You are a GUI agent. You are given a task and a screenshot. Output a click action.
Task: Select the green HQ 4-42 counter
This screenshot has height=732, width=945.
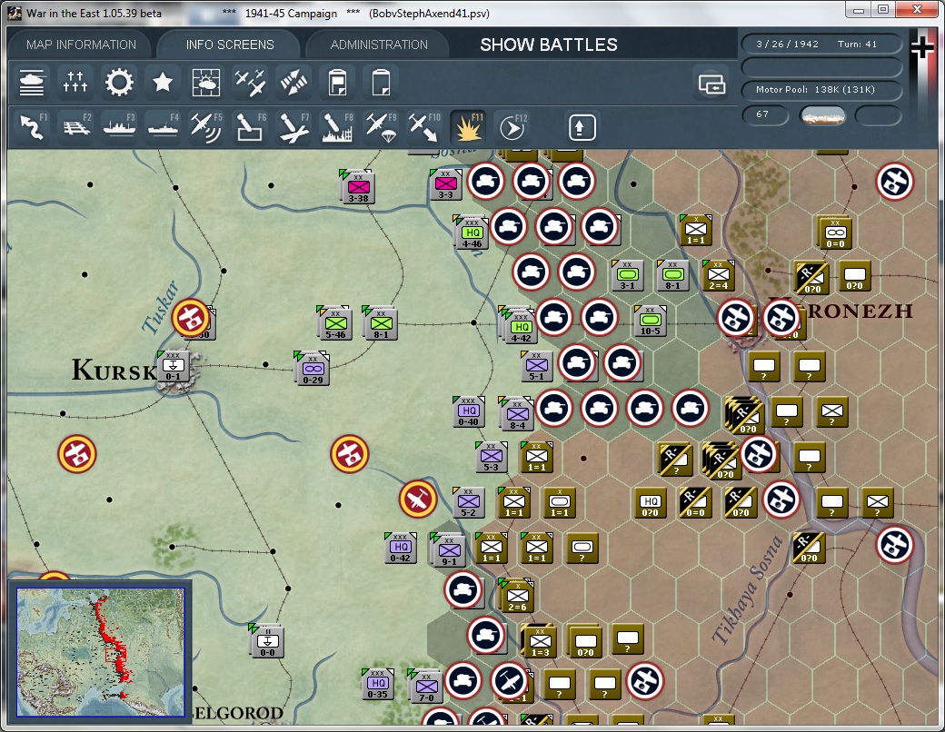520,327
